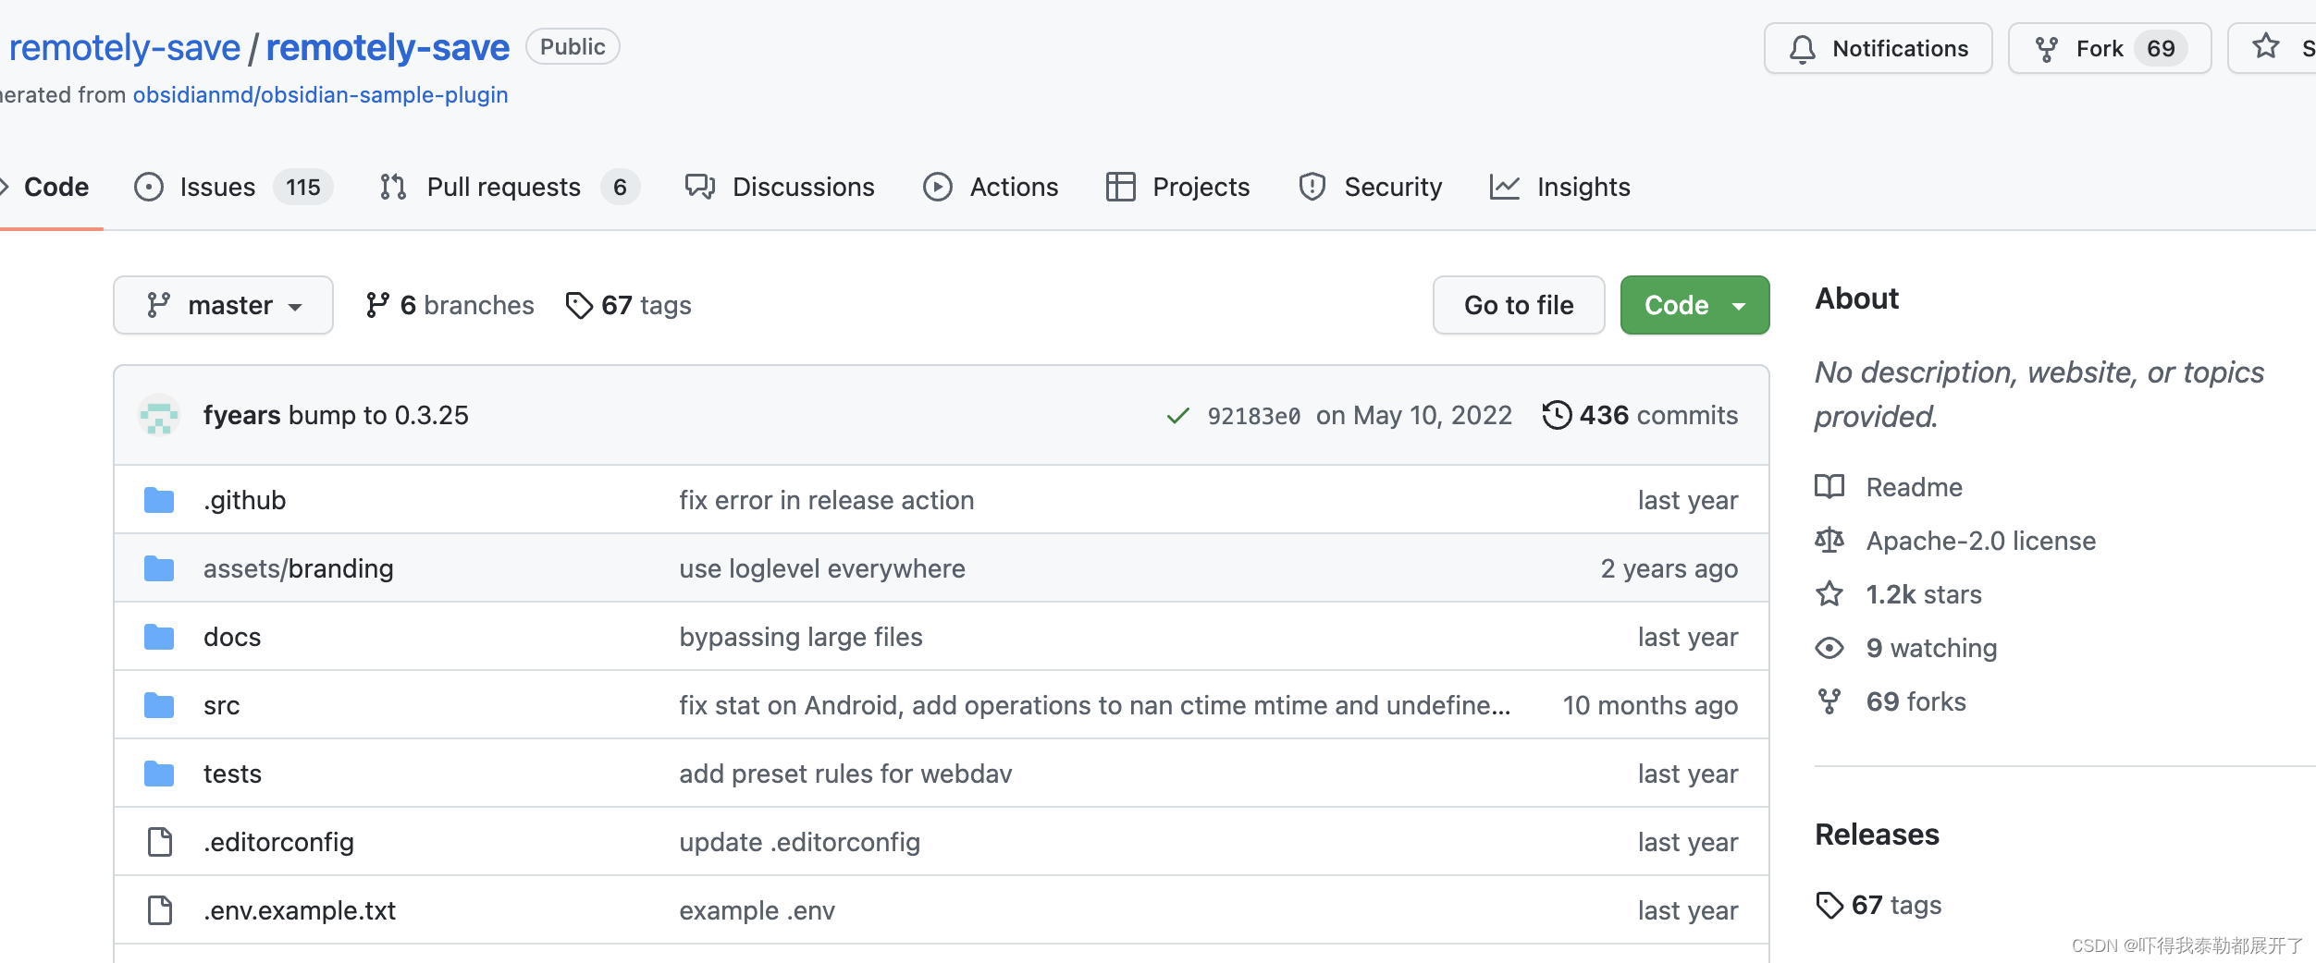Open the Insights tab

[x=1559, y=187]
